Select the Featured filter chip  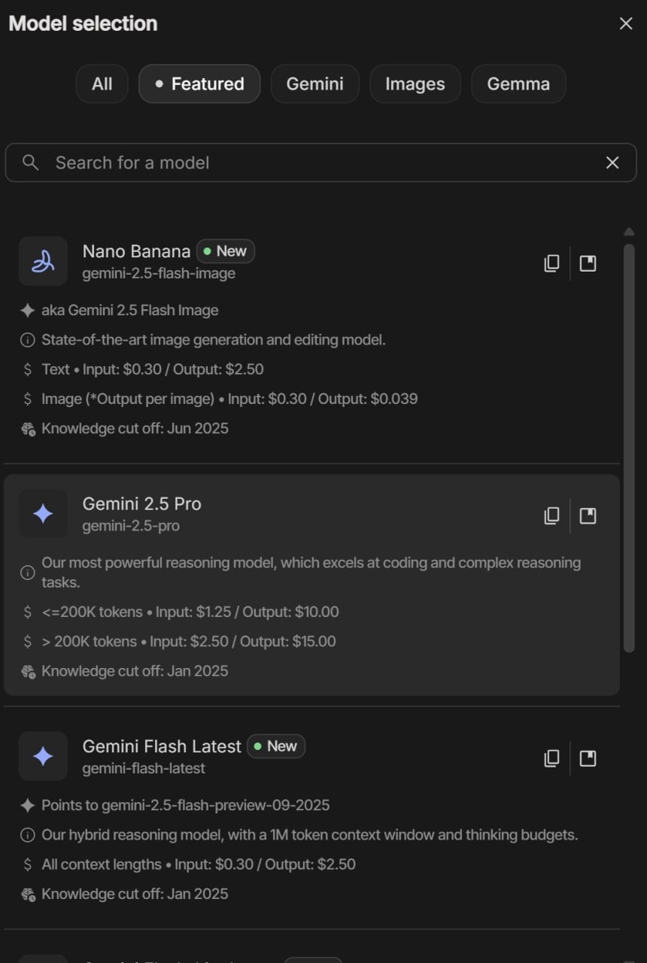pos(199,84)
